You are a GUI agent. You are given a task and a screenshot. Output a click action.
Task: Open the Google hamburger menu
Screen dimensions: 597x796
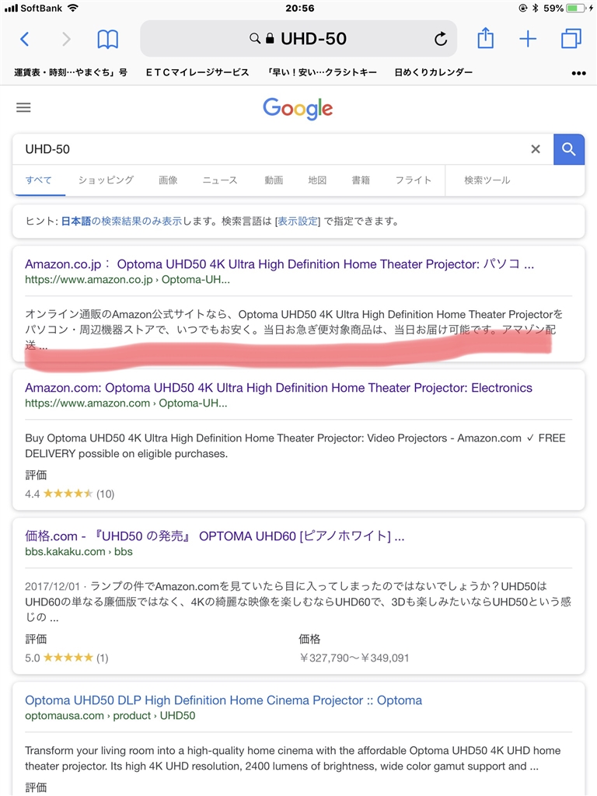coord(23,108)
